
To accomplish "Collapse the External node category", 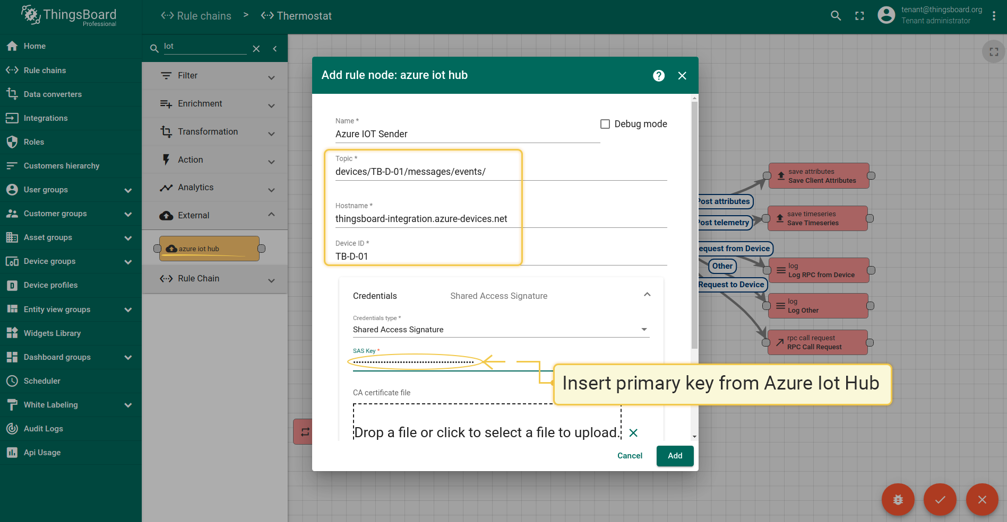I will [215, 215].
